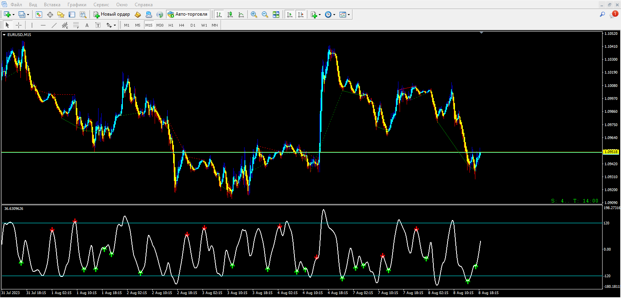Open the Signals radio-wave icon
The width and height of the screenshot is (621, 298).
[160, 14]
